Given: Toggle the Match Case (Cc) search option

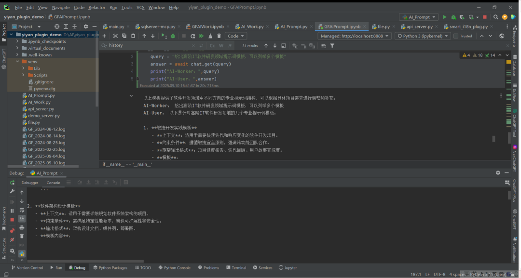Looking at the screenshot, I should coord(212,46).
